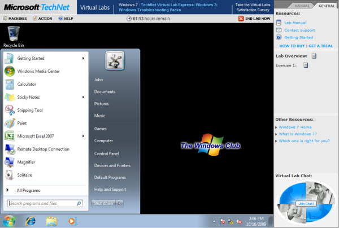Open the Shut down options arrow
Viewport: 339px width, 228px height.
point(119,203)
